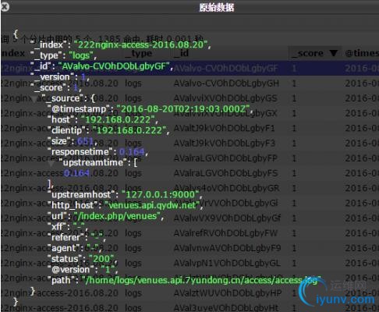The image size is (379, 312).
Task: Open table row with id AValys4oVOhDObLgbyGR
Action: (189, 188)
